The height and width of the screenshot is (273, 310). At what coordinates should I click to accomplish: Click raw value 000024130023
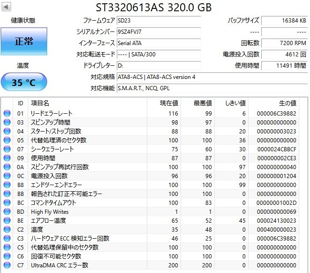(277, 221)
